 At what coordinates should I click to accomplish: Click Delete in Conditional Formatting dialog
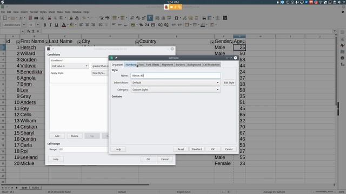point(75,136)
